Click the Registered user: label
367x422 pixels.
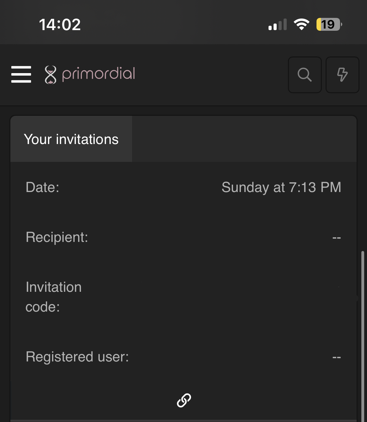77,357
